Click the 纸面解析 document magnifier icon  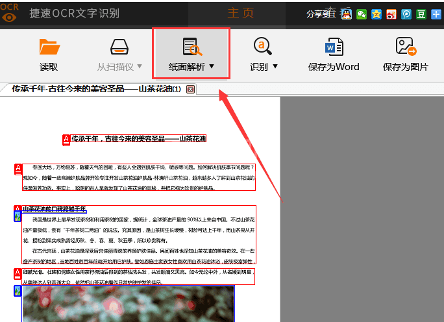[192, 47]
